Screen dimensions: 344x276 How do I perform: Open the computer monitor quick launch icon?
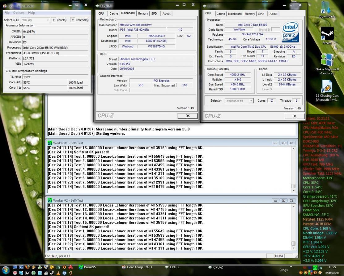(46, 267)
